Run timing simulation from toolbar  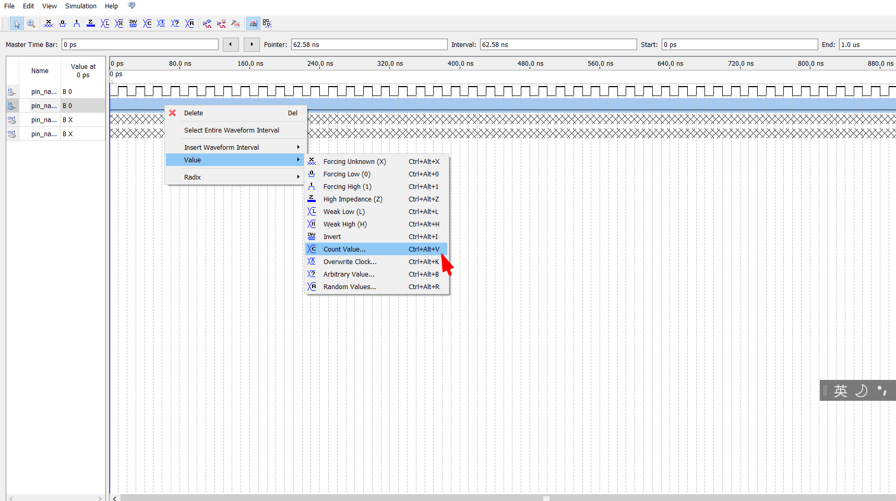click(x=221, y=23)
